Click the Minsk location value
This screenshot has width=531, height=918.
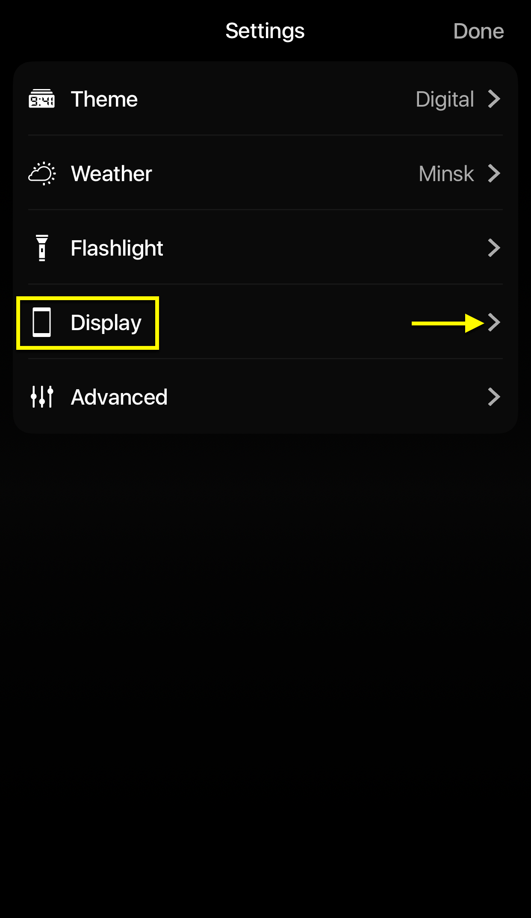[446, 174]
